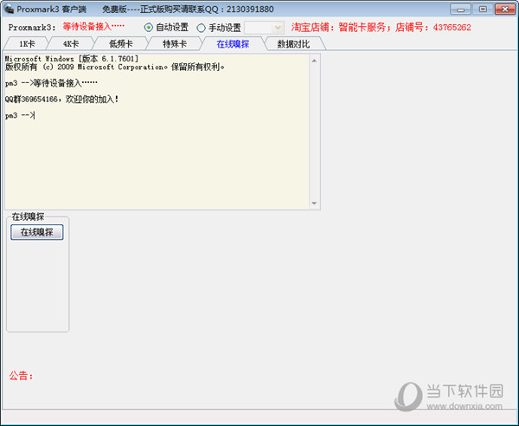
Task: Minimize the Proxmark3 window
Action: coord(460,9)
